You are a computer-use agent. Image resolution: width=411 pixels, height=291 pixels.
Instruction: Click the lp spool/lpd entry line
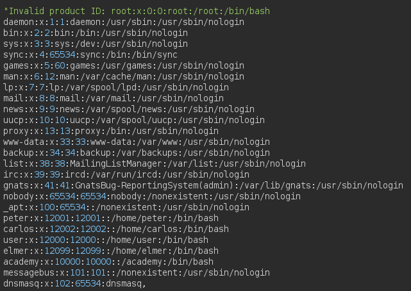tap(116, 87)
